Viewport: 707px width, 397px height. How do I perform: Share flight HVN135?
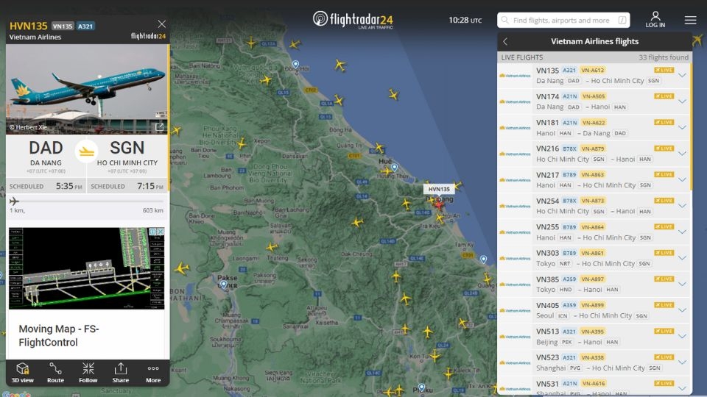coord(121,372)
